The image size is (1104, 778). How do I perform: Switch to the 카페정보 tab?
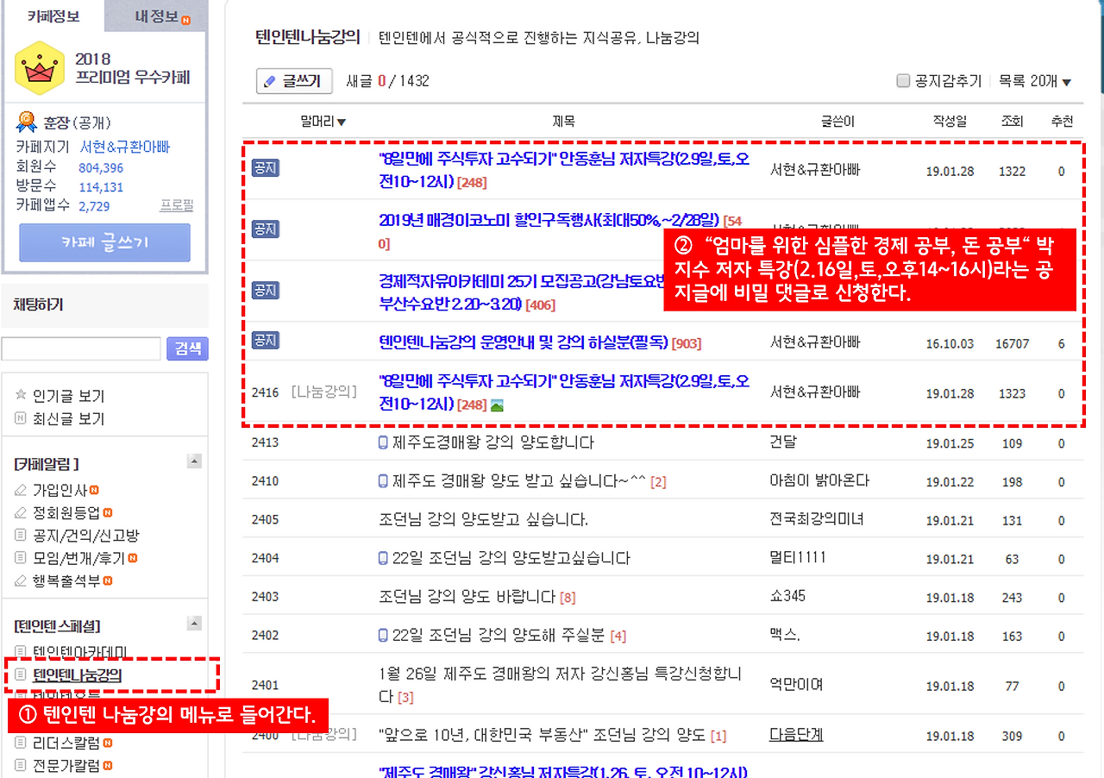click(x=53, y=16)
